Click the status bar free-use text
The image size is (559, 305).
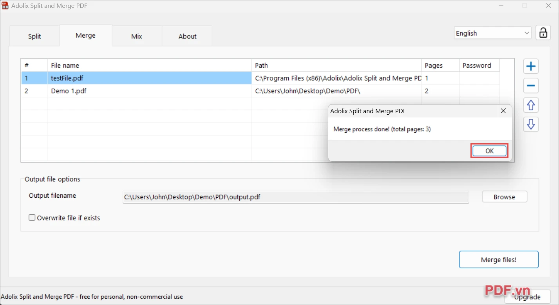coord(92,297)
